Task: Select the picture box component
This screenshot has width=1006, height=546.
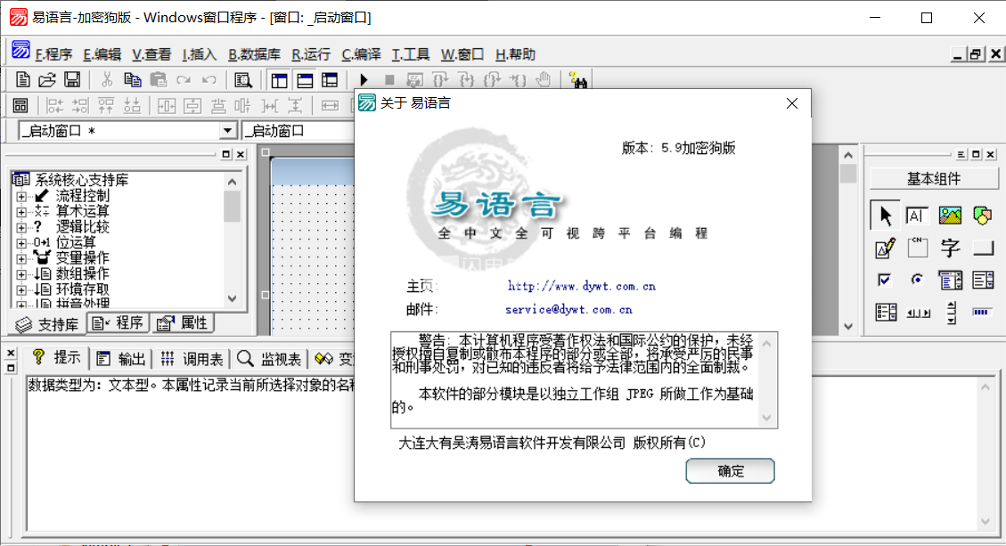Action: click(x=950, y=215)
